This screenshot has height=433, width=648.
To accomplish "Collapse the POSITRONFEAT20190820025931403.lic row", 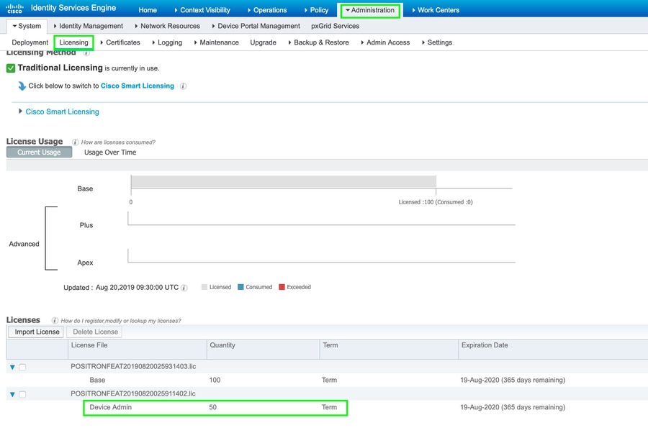I will pos(12,367).
